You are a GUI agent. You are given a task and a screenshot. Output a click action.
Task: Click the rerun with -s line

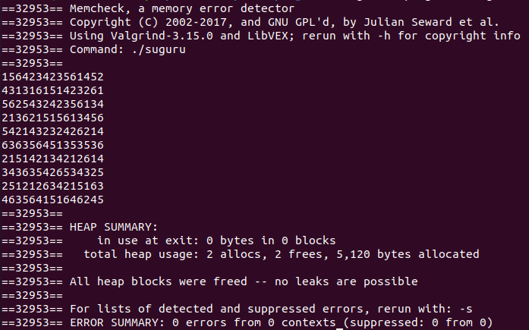[237, 309]
